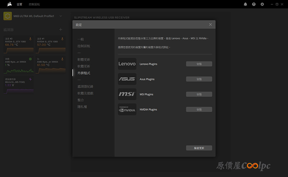The height and width of the screenshot is (177, 288).
Task: Click the M65 ULTRA WL profile hexagon icon
Action: (8, 16)
